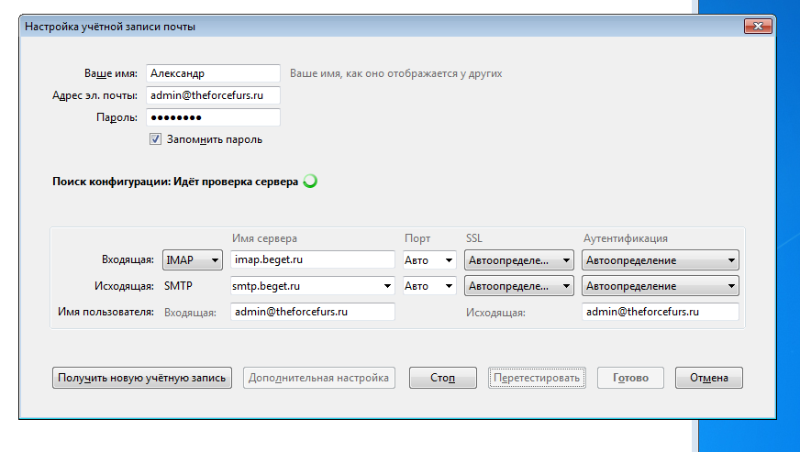Focus the "Ваше имя" field with Александр

click(213, 73)
